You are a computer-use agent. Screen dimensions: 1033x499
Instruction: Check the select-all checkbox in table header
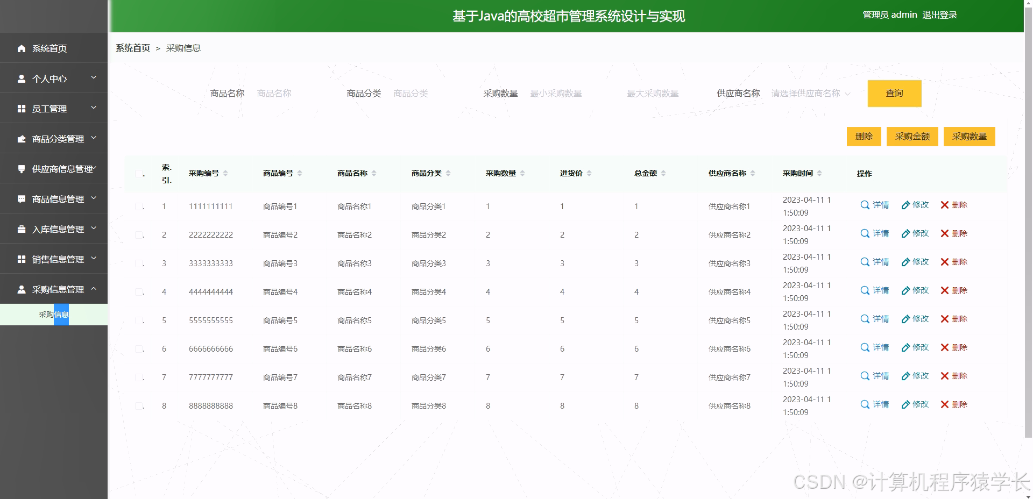coord(139,173)
